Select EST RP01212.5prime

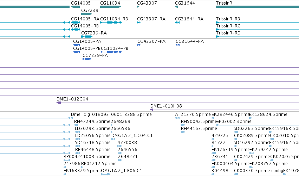pos(99,164)
